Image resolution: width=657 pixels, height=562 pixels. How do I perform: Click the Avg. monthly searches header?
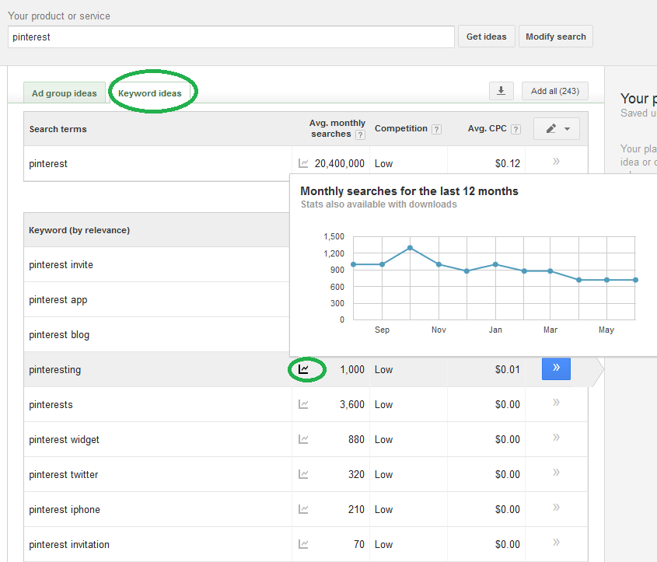click(x=337, y=128)
